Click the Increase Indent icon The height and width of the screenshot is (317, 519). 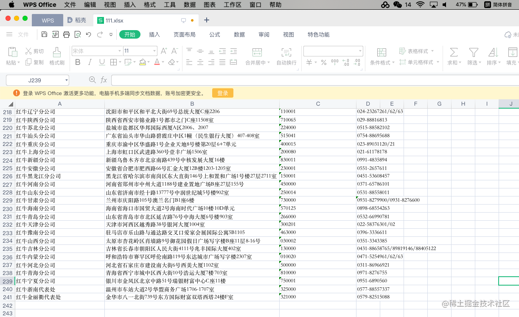[x=233, y=51]
